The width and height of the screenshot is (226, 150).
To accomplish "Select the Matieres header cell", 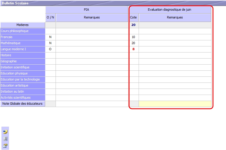I will tap(23, 25).
